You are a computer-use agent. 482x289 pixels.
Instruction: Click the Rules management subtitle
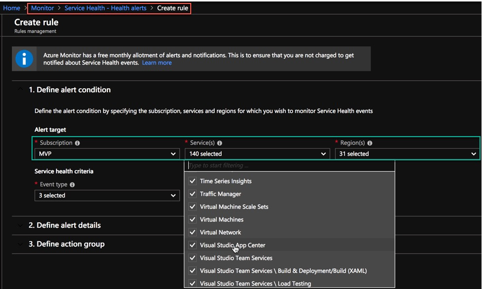click(35, 31)
